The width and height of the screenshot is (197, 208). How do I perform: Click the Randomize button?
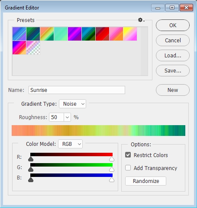[146, 181]
